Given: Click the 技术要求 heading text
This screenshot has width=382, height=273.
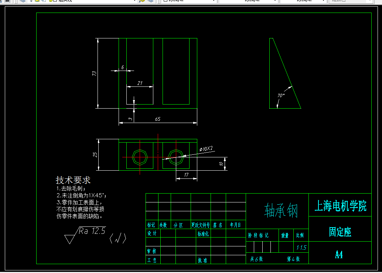Looking at the screenshot, I should click(x=73, y=180).
